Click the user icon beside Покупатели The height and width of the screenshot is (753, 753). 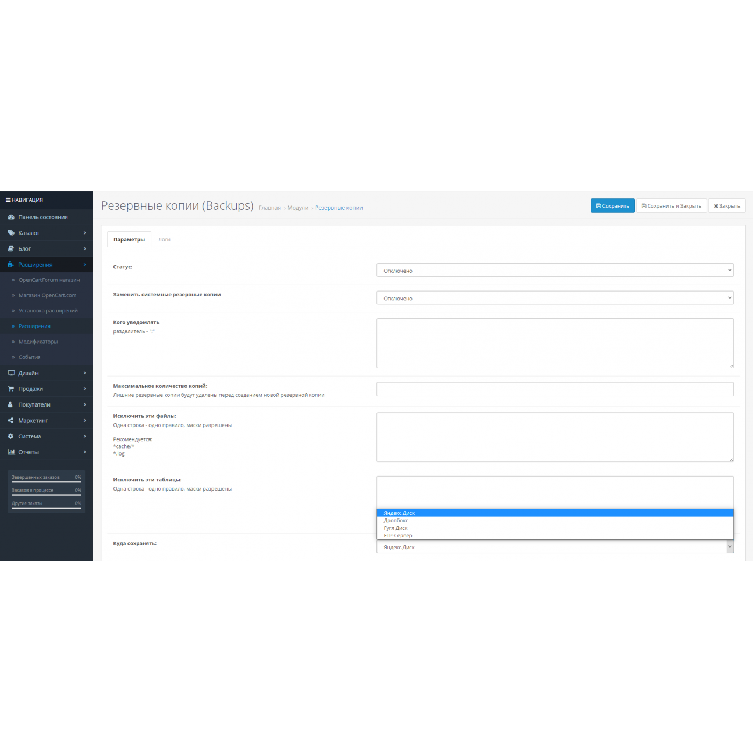[x=11, y=404]
